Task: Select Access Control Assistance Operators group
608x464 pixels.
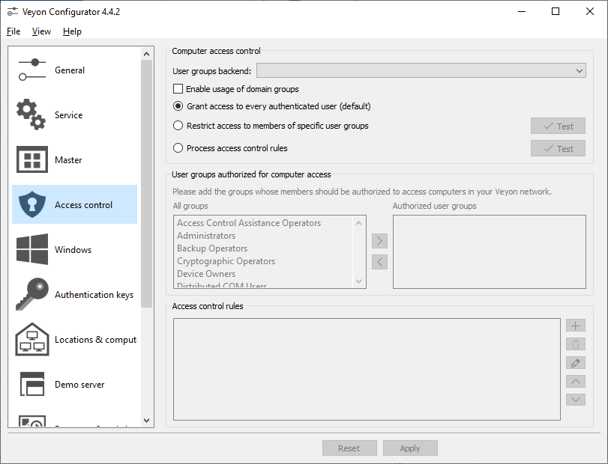Action: (249, 223)
